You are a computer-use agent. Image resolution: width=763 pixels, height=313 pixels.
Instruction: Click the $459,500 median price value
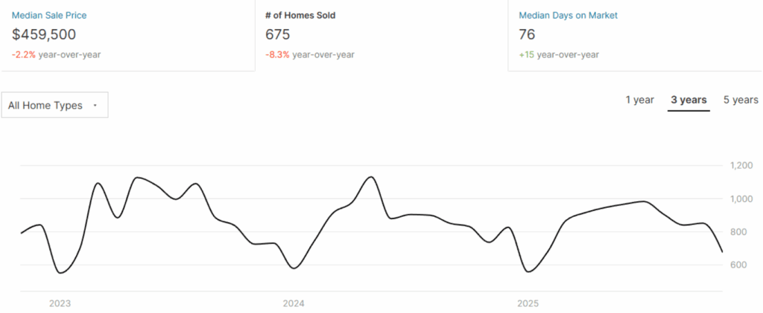(44, 34)
